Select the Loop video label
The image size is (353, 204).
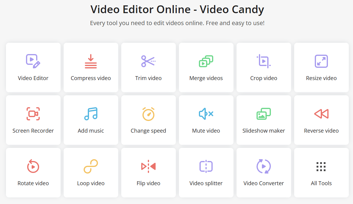click(x=91, y=183)
